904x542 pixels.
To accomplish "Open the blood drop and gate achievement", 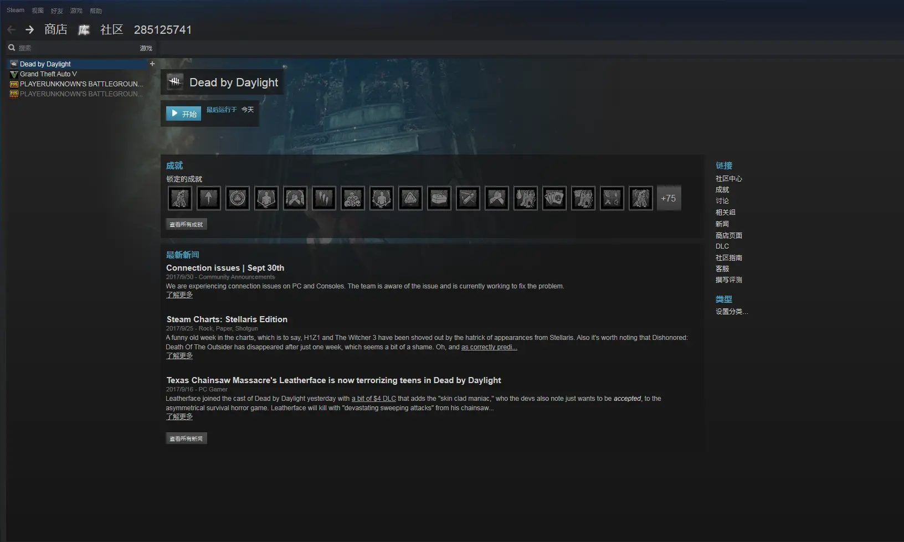I will pos(526,198).
